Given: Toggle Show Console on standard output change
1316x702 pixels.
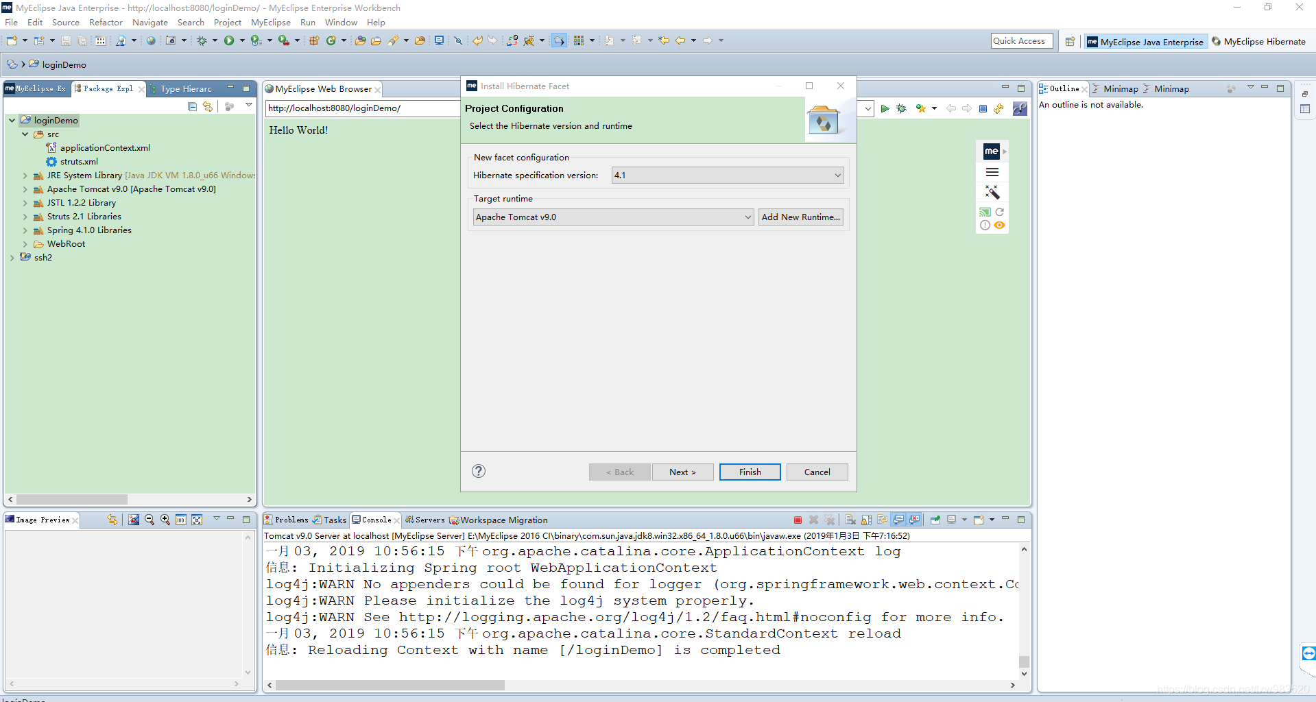Looking at the screenshot, I should pyautogui.click(x=898, y=520).
